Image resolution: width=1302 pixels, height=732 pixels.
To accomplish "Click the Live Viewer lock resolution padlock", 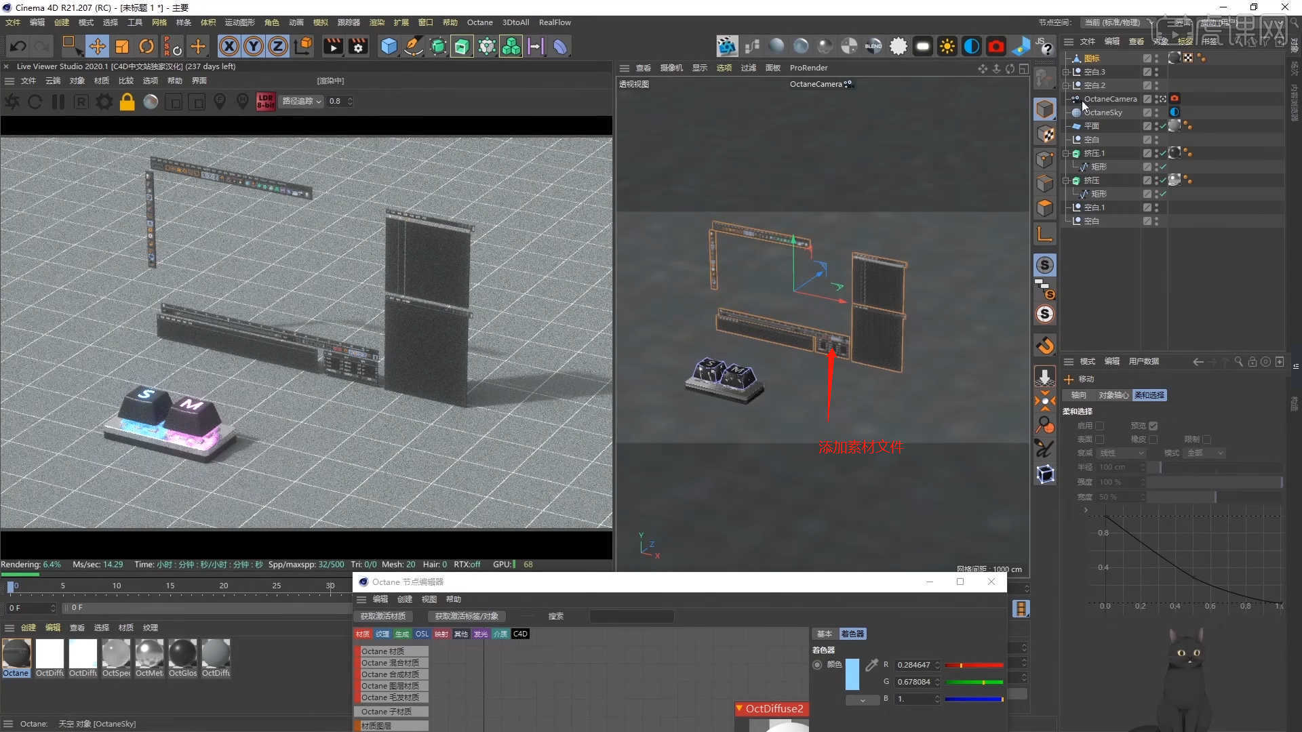I will tap(127, 102).
